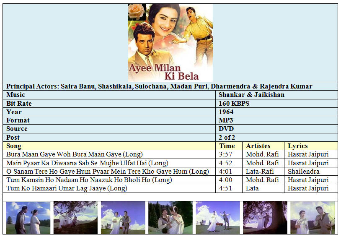
Task: Click the Ayee Milan Ki Bela poster image
Action: click(170, 42)
